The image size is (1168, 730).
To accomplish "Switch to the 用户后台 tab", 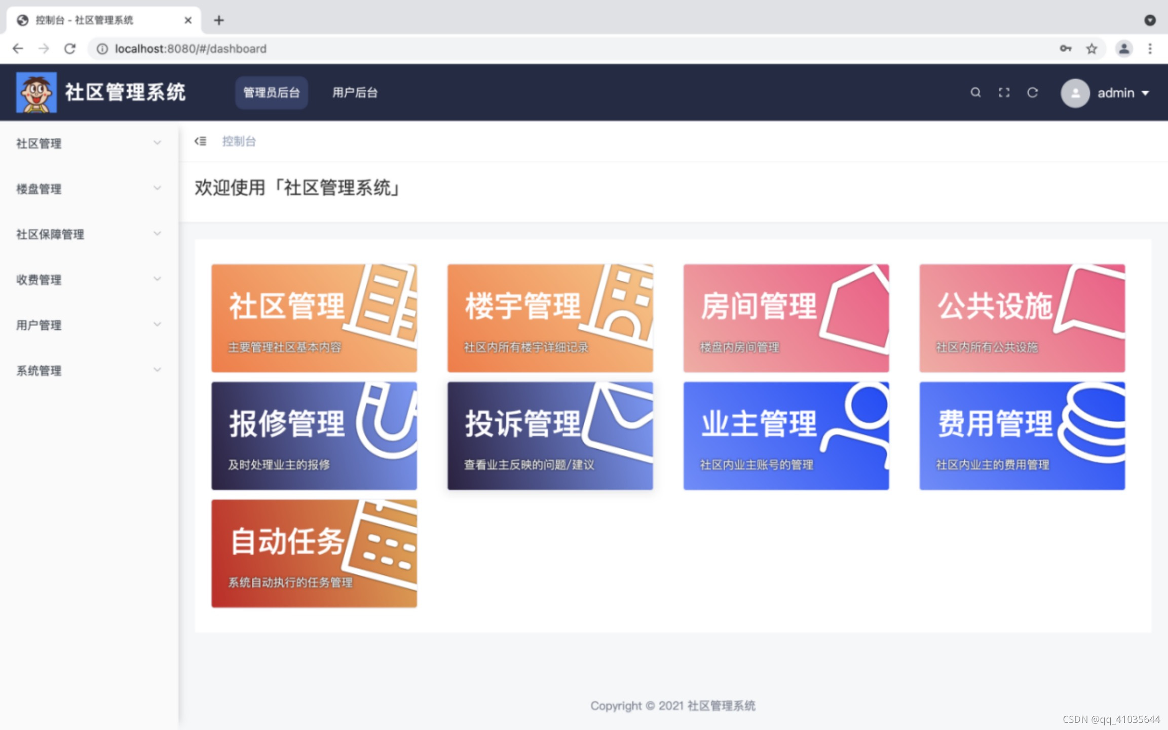I will (x=355, y=93).
